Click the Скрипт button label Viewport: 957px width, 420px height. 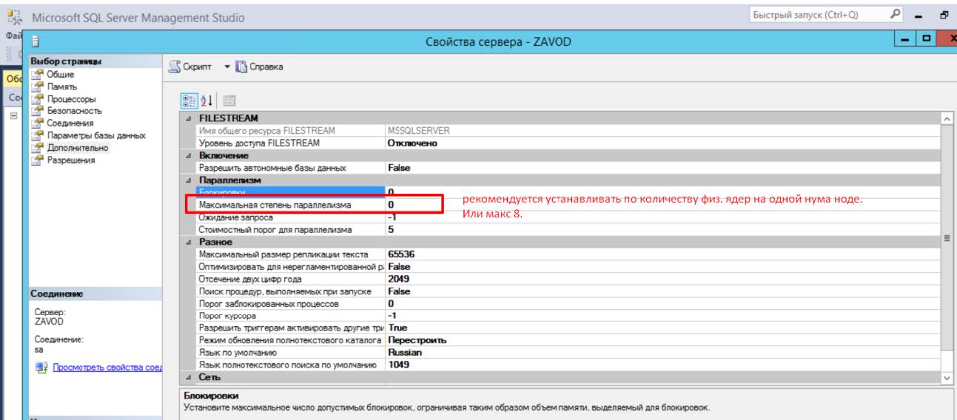point(198,67)
